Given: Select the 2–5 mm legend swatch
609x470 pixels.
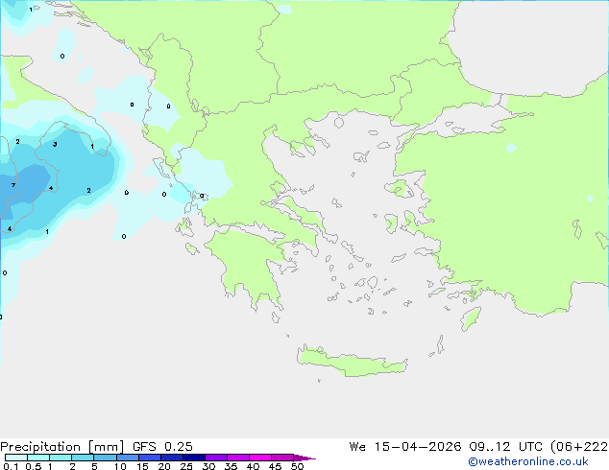Looking at the screenshot, I should click(83, 458).
